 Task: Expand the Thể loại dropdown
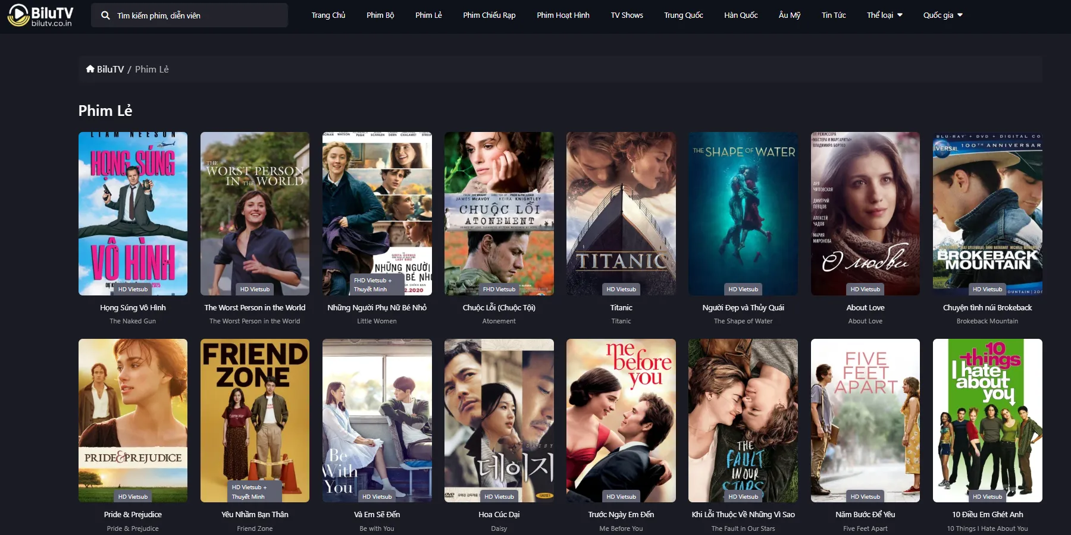tap(884, 15)
